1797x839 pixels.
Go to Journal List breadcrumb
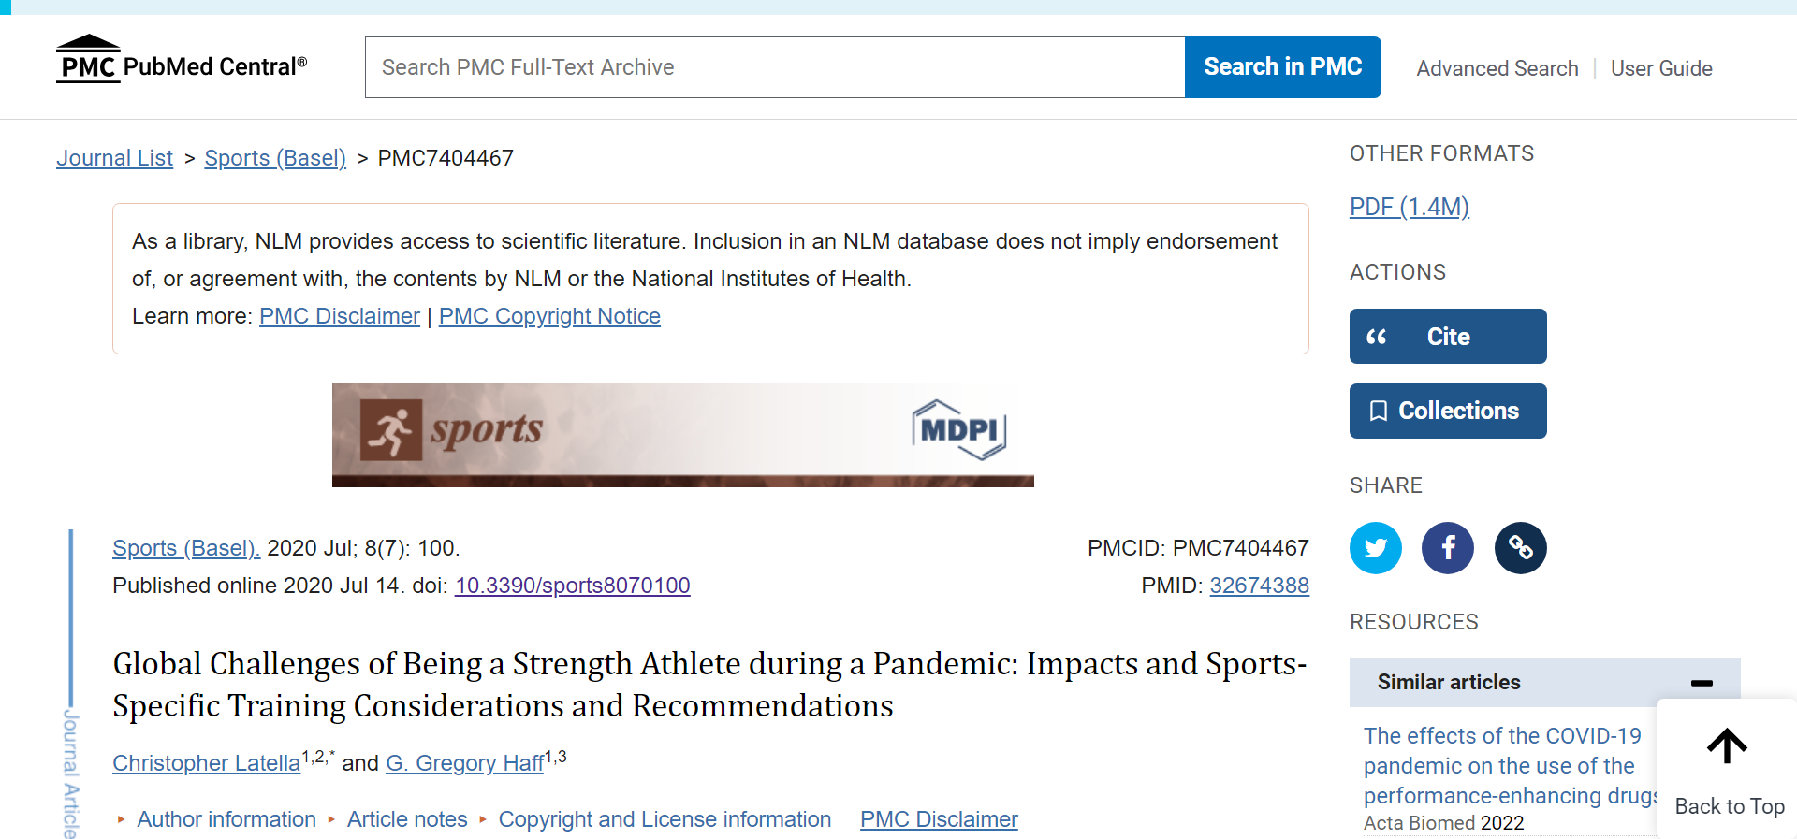click(114, 158)
